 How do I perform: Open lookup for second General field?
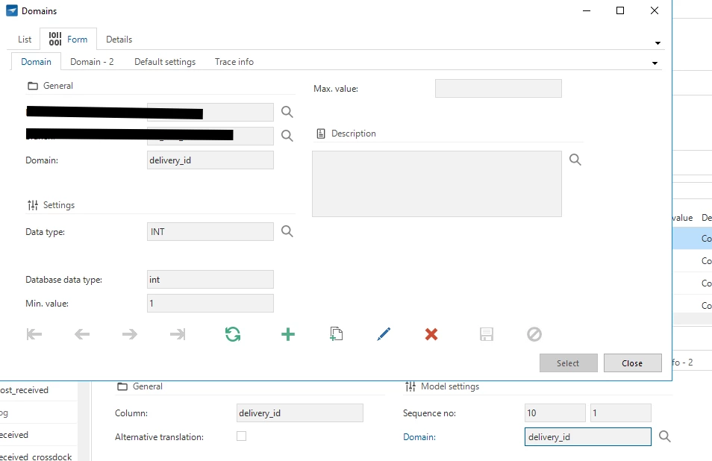click(x=287, y=136)
